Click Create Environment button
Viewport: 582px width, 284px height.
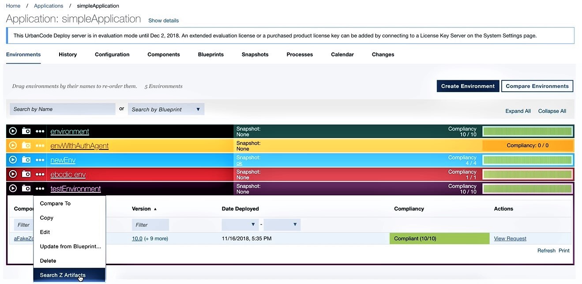pos(468,86)
